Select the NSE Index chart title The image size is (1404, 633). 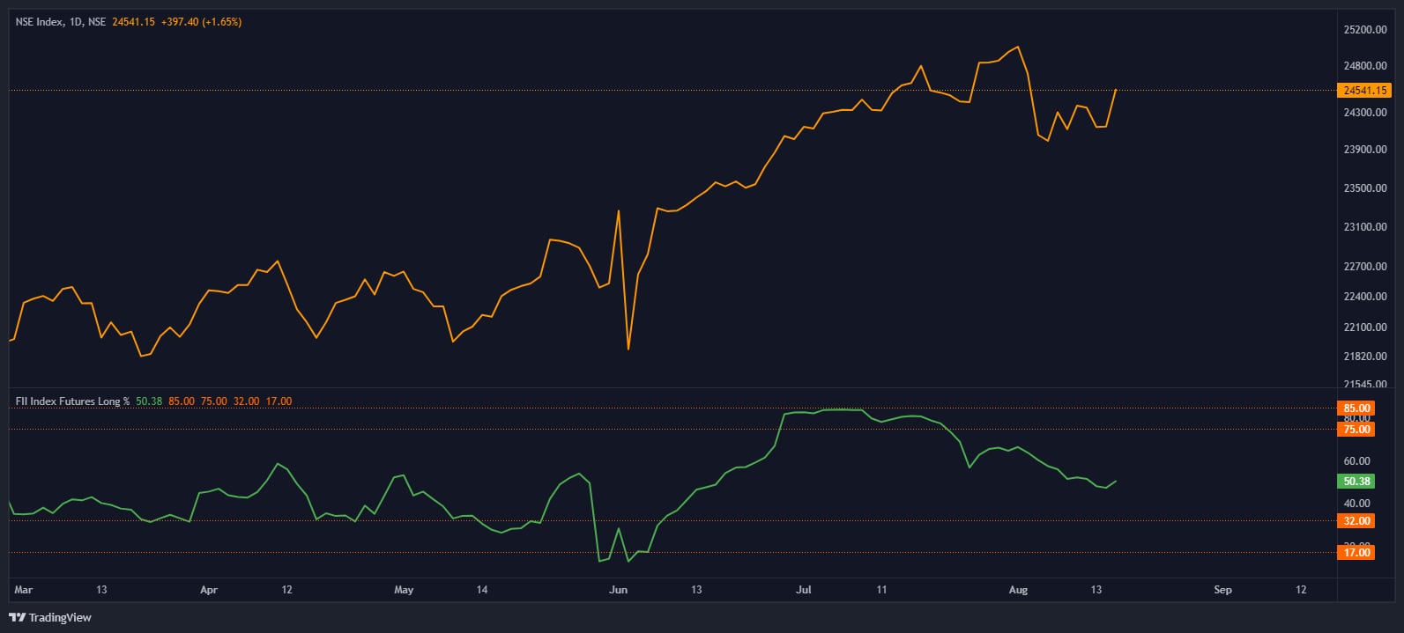click(x=60, y=22)
